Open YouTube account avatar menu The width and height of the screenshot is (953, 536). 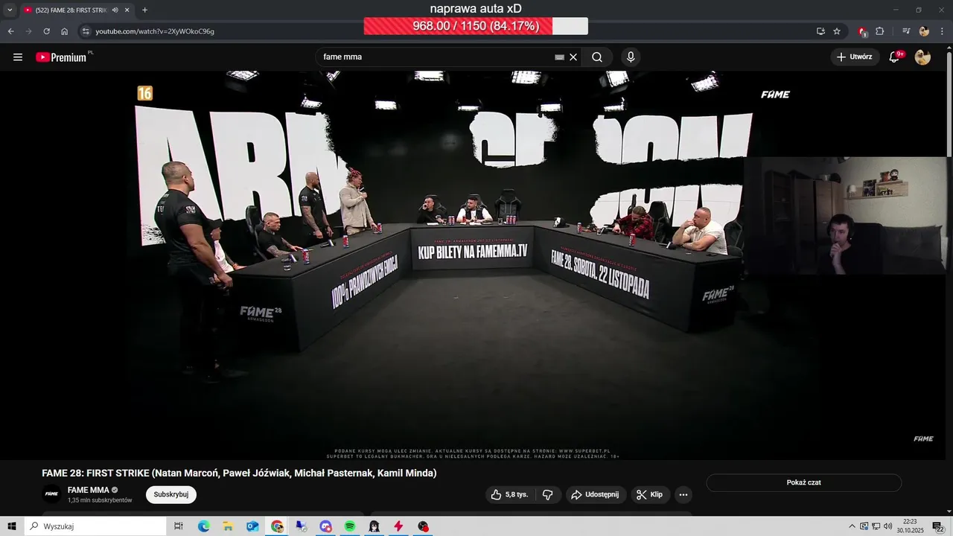pyautogui.click(x=922, y=57)
